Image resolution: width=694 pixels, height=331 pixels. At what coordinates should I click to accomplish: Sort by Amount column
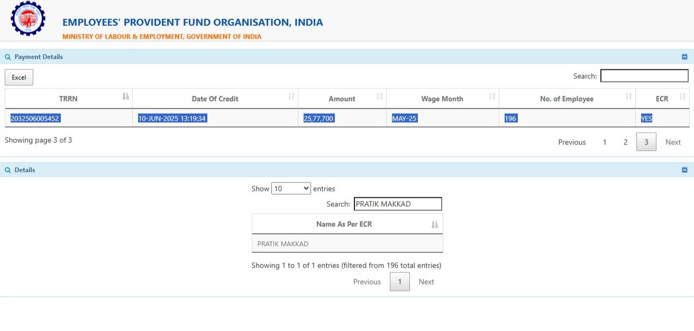(342, 98)
